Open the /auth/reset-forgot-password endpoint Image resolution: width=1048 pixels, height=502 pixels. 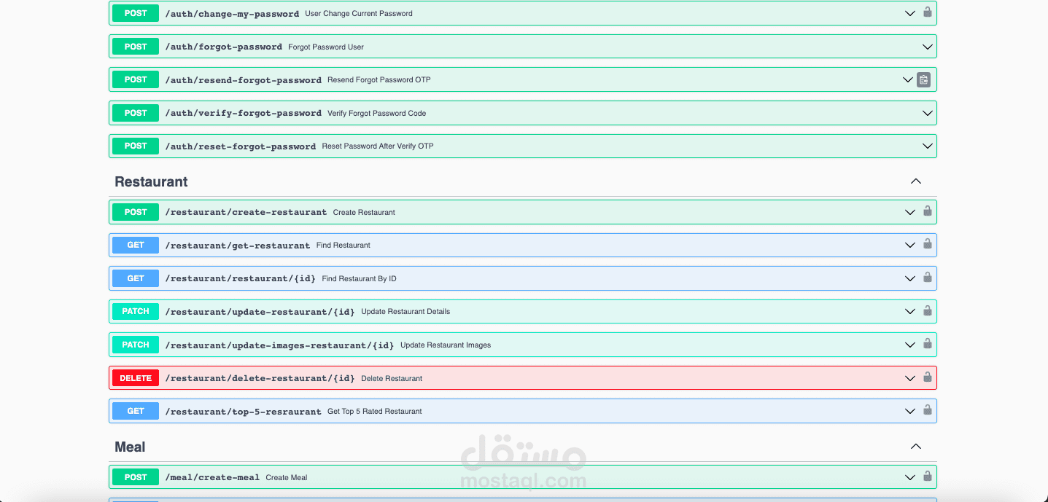[927, 145]
